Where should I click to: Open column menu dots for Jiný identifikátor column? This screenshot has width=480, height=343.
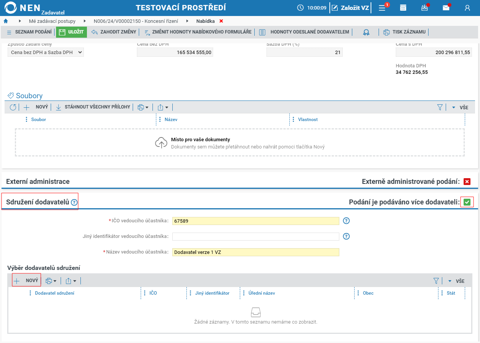point(190,293)
